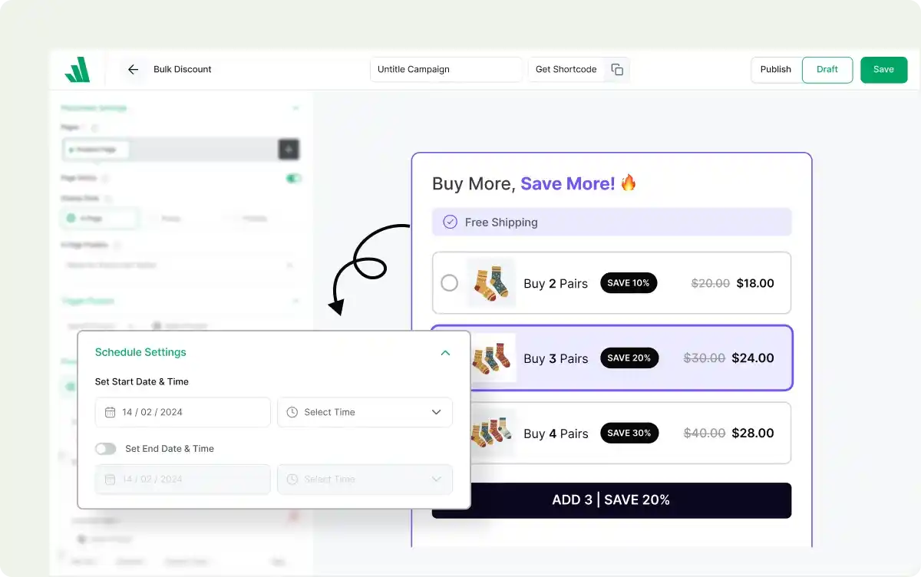921x577 pixels.
Task: Switch to the Draft tab
Action: coord(827,69)
